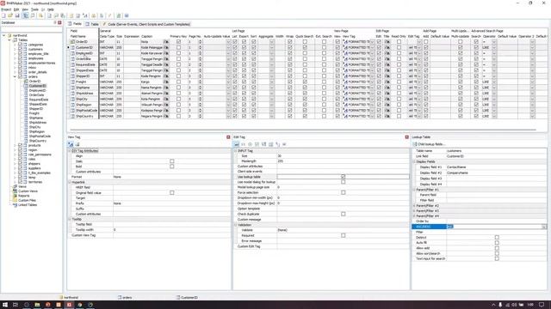The width and height of the screenshot is (551, 309).
Task: Open the Edit menu
Action: (x=16, y=9)
